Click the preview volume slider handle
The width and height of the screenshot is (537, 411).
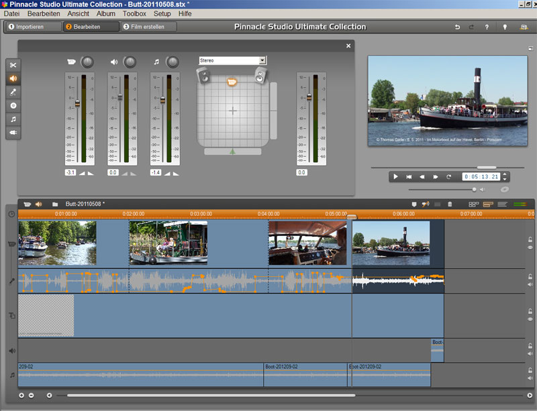(x=474, y=189)
